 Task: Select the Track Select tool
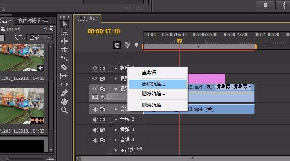click(64, 33)
